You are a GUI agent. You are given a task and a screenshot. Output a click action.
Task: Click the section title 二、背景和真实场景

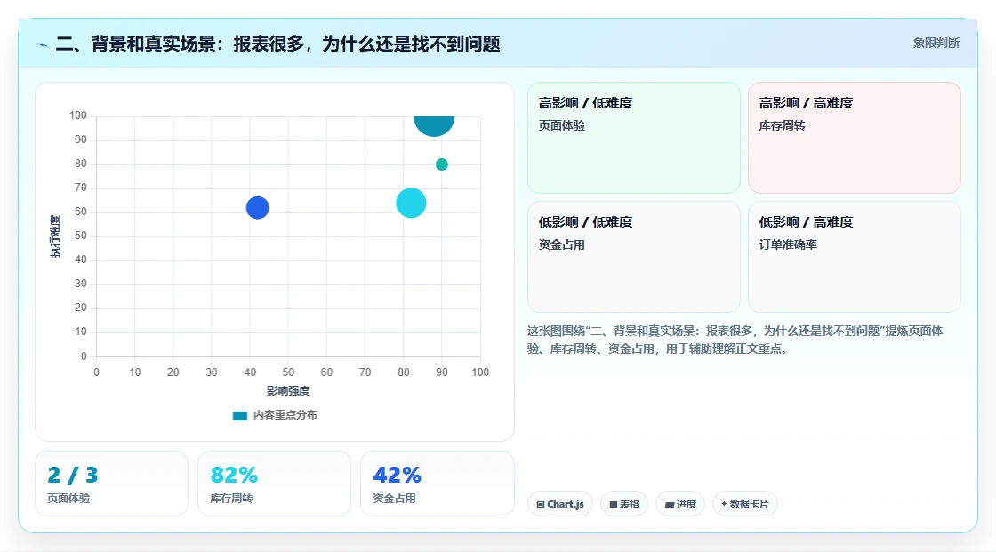point(277,44)
